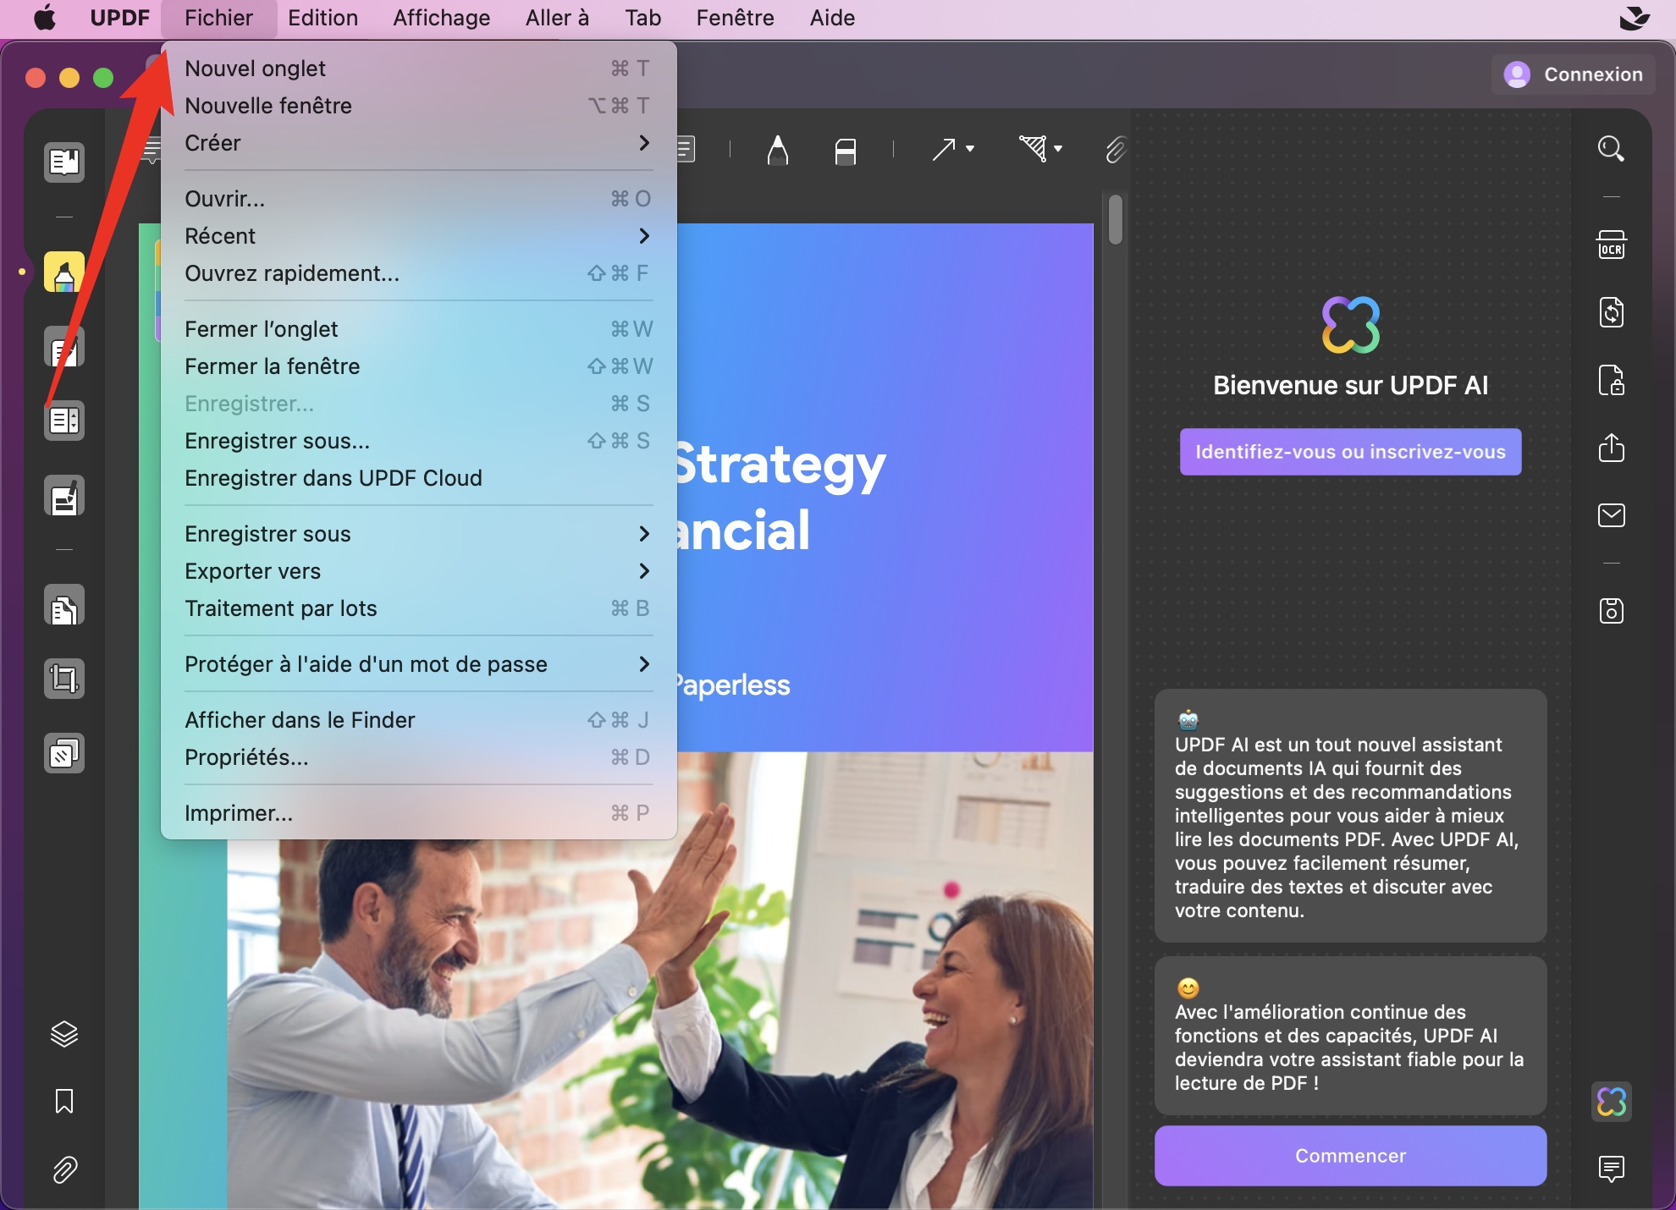Open the Watermark and background tool icon
Image resolution: width=1676 pixels, height=1210 pixels.
(64, 753)
